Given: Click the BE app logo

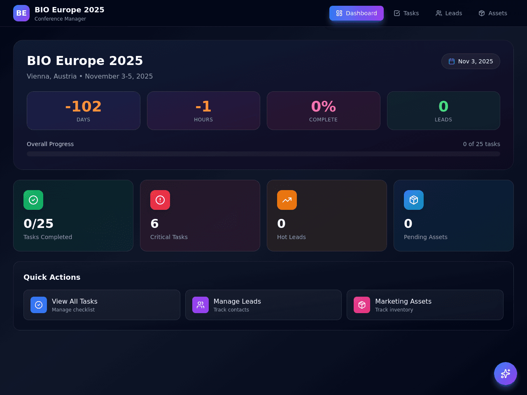Looking at the screenshot, I should pyautogui.click(x=21, y=13).
